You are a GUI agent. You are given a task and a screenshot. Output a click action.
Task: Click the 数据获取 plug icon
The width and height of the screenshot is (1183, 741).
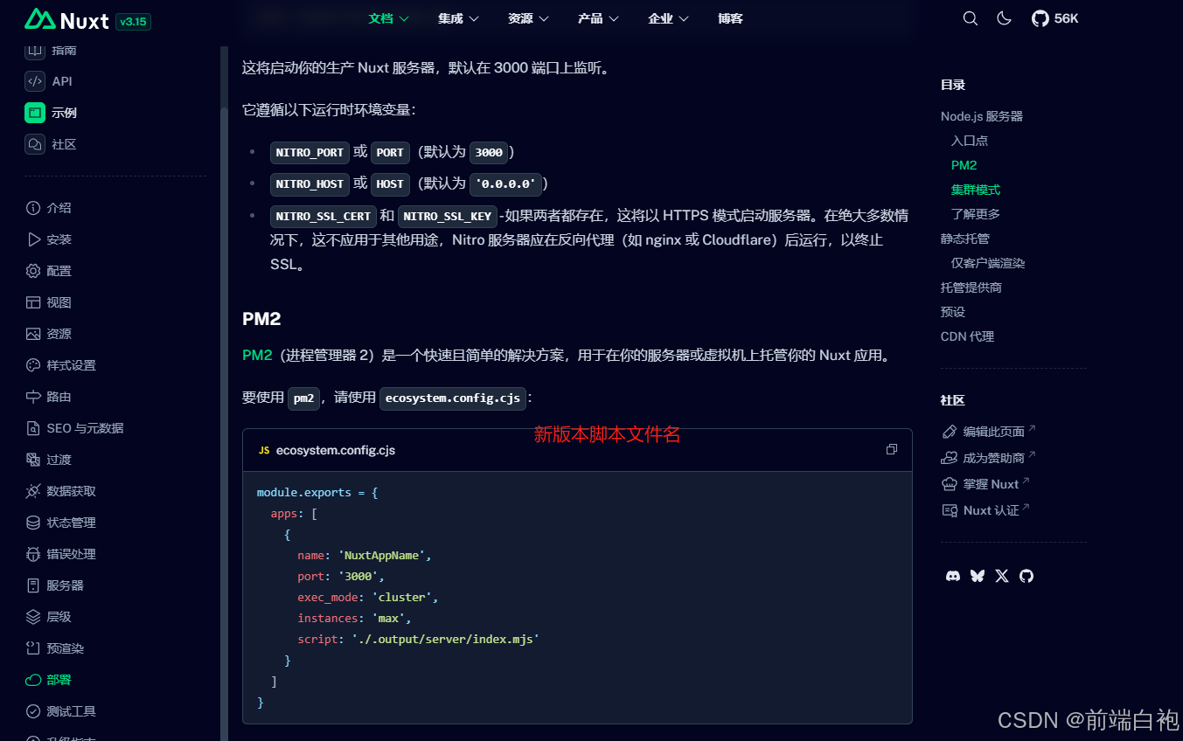33,491
